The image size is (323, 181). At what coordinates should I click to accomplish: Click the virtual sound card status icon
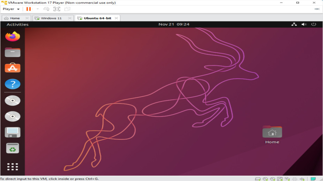[302, 178]
